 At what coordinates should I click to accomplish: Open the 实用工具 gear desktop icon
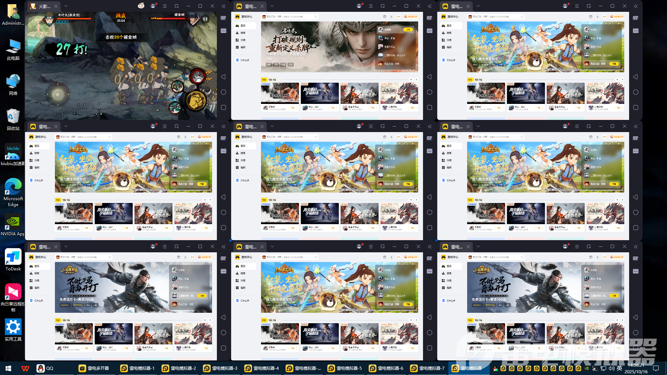13,330
